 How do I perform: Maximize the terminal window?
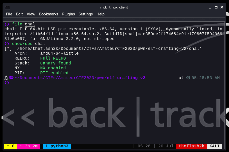216,7
